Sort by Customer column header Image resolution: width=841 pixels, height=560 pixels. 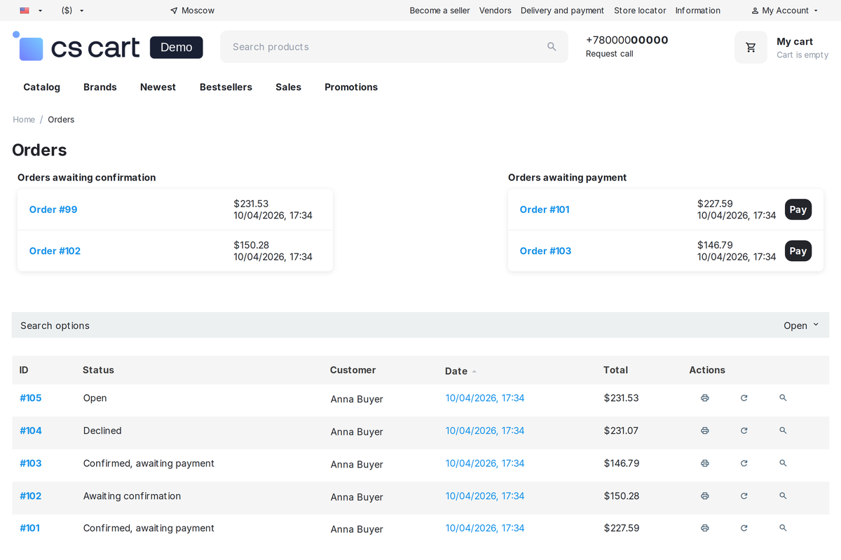(353, 370)
